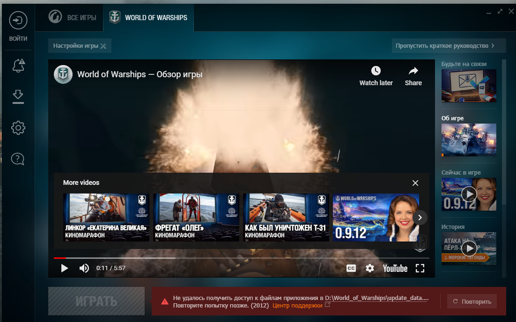This screenshot has height=322, width=516.
Task: Click the red warning triangle icon
Action: tap(165, 301)
